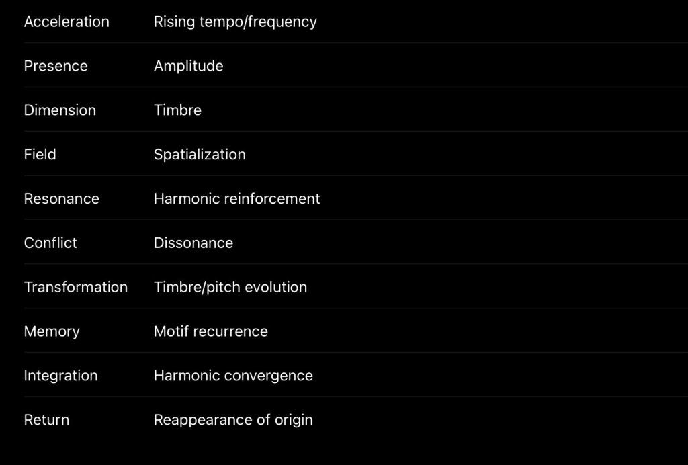Click the Timbre cell
This screenshot has height=465, width=688.
click(x=177, y=110)
